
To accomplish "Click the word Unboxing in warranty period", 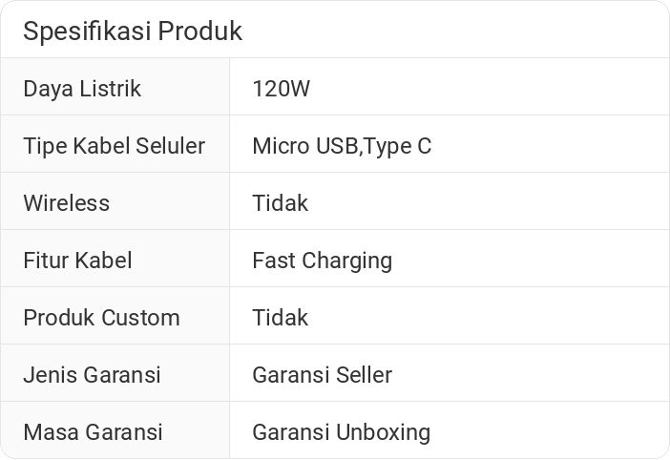I will [x=383, y=432].
